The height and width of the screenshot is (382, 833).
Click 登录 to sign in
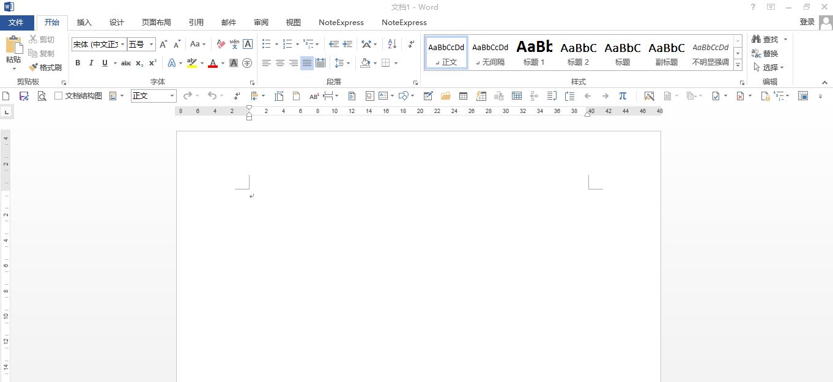click(807, 22)
